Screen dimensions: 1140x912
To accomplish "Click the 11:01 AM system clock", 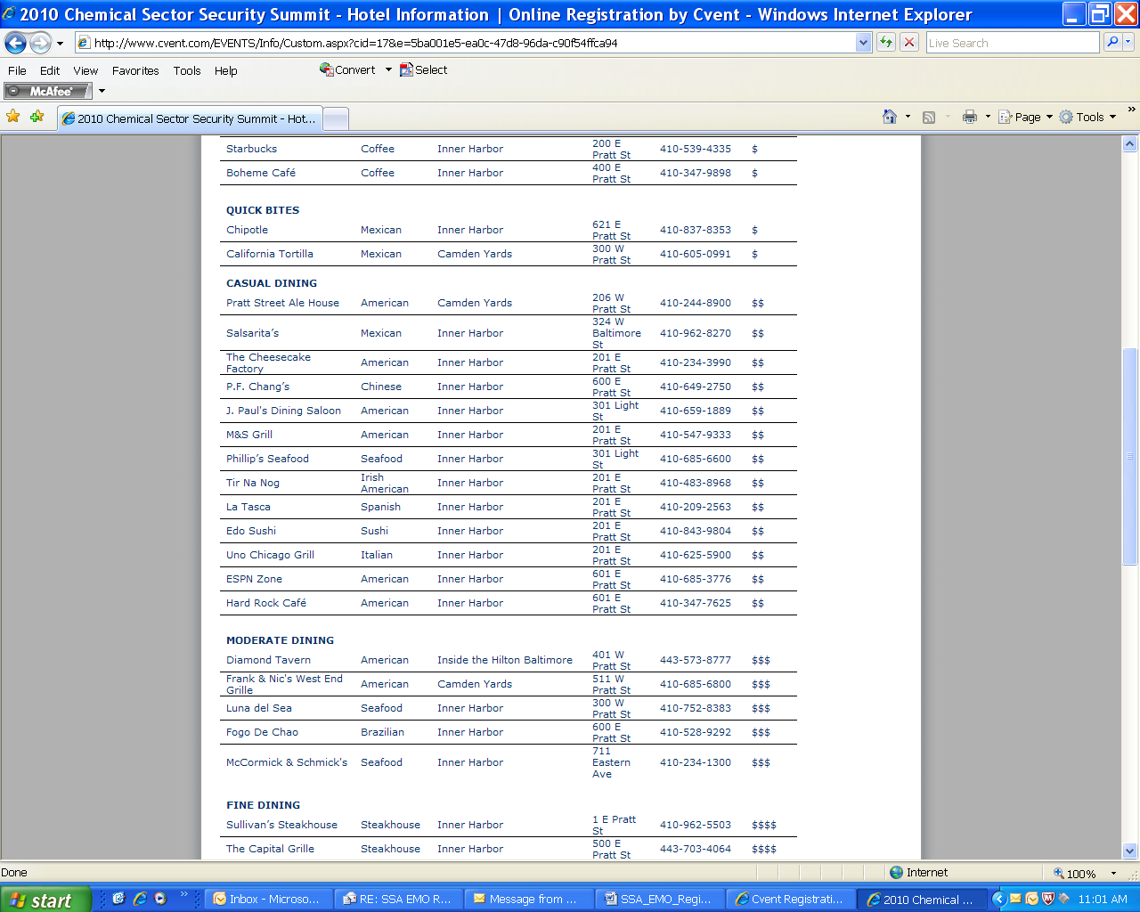I will coord(1103,900).
